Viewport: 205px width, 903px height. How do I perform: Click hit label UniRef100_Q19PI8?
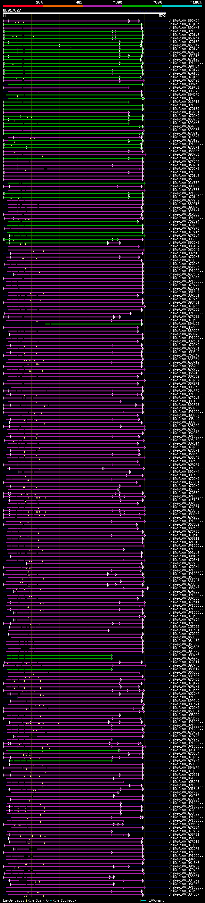[184, 102]
